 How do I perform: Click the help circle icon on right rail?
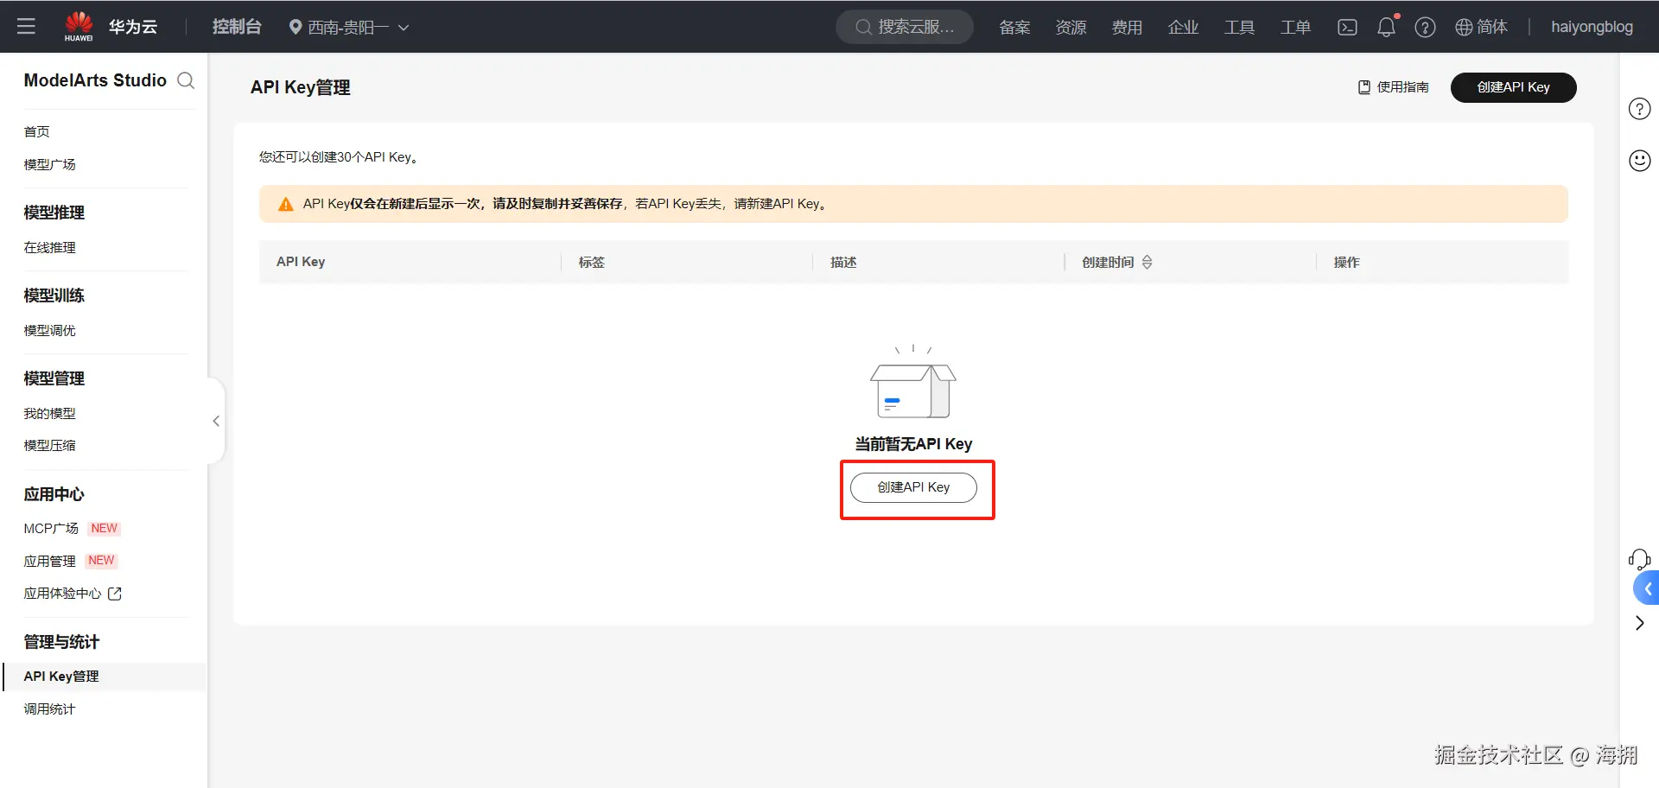point(1639,109)
